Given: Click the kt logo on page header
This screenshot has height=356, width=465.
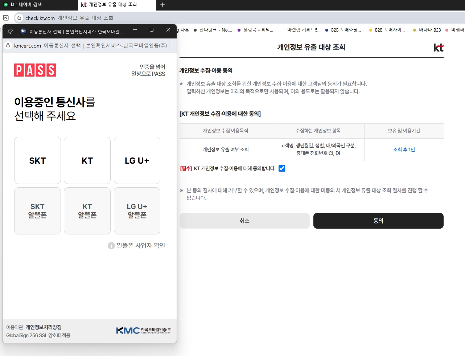Looking at the screenshot, I should coord(439,48).
